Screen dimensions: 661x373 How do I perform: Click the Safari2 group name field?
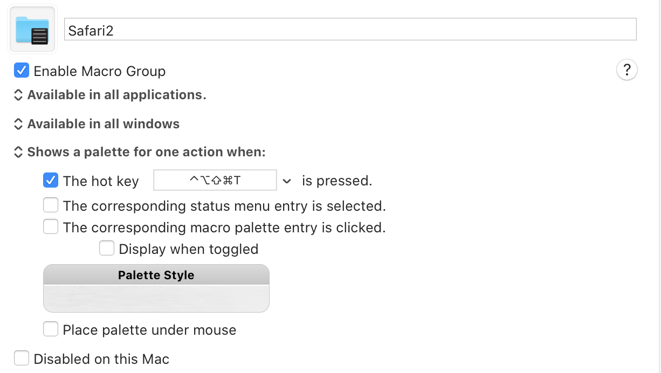pos(350,30)
